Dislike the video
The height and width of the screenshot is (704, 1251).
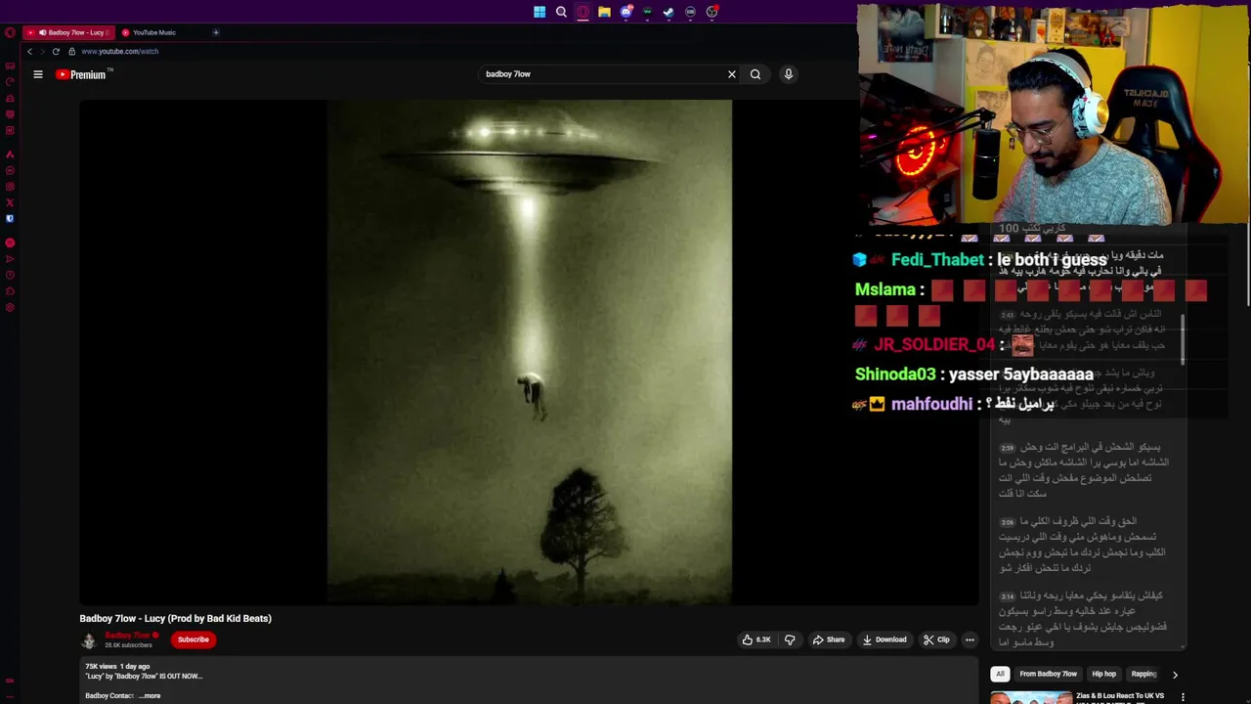point(790,639)
